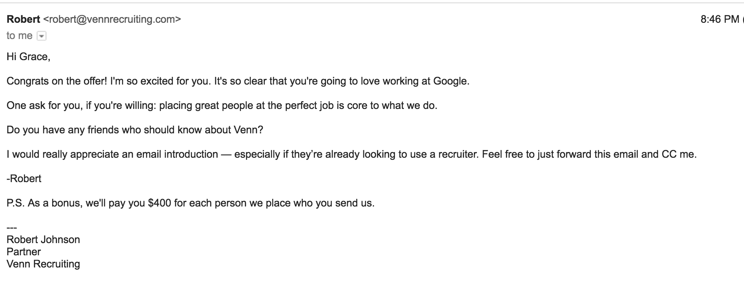Click the 8:46 PM timestamp
Viewport: 744px width, 287px height.
(720, 19)
